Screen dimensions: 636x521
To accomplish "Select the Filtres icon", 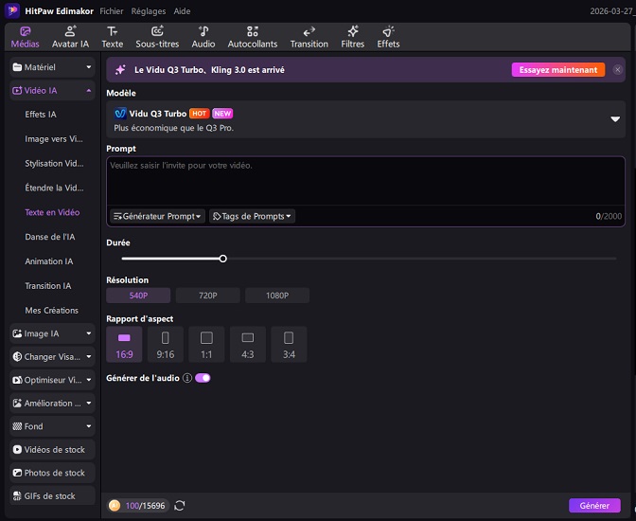I will click(x=352, y=36).
